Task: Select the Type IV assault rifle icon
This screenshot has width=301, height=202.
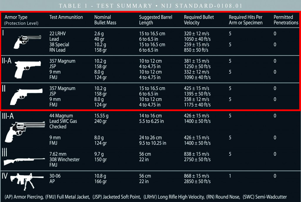Action: point(27,181)
